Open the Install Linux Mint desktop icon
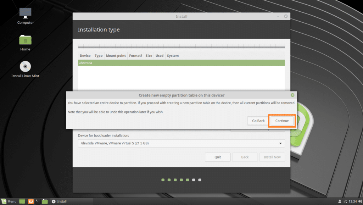This screenshot has height=205, width=363. tap(25, 68)
